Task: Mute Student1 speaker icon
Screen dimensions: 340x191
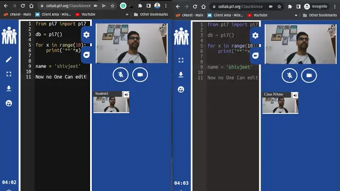Action: click(x=126, y=95)
